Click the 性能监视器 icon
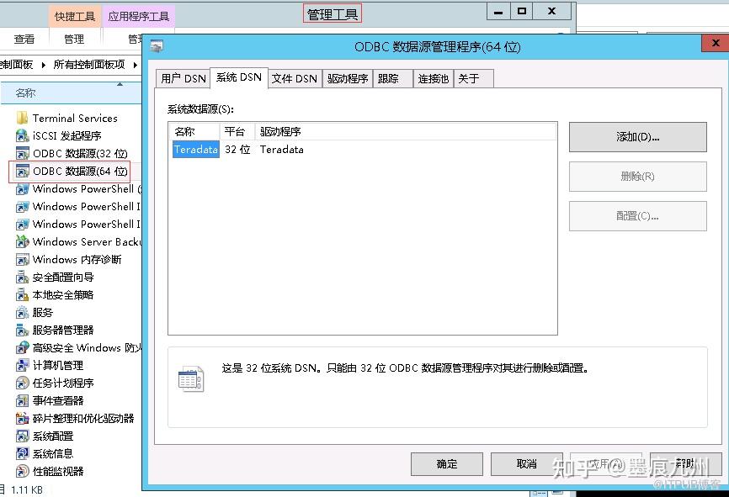This screenshot has width=729, height=497. tap(22, 472)
